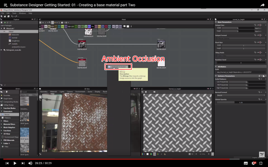Click the Library search field
This screenshot has width=268, height=167.
(x=29, y=92)
